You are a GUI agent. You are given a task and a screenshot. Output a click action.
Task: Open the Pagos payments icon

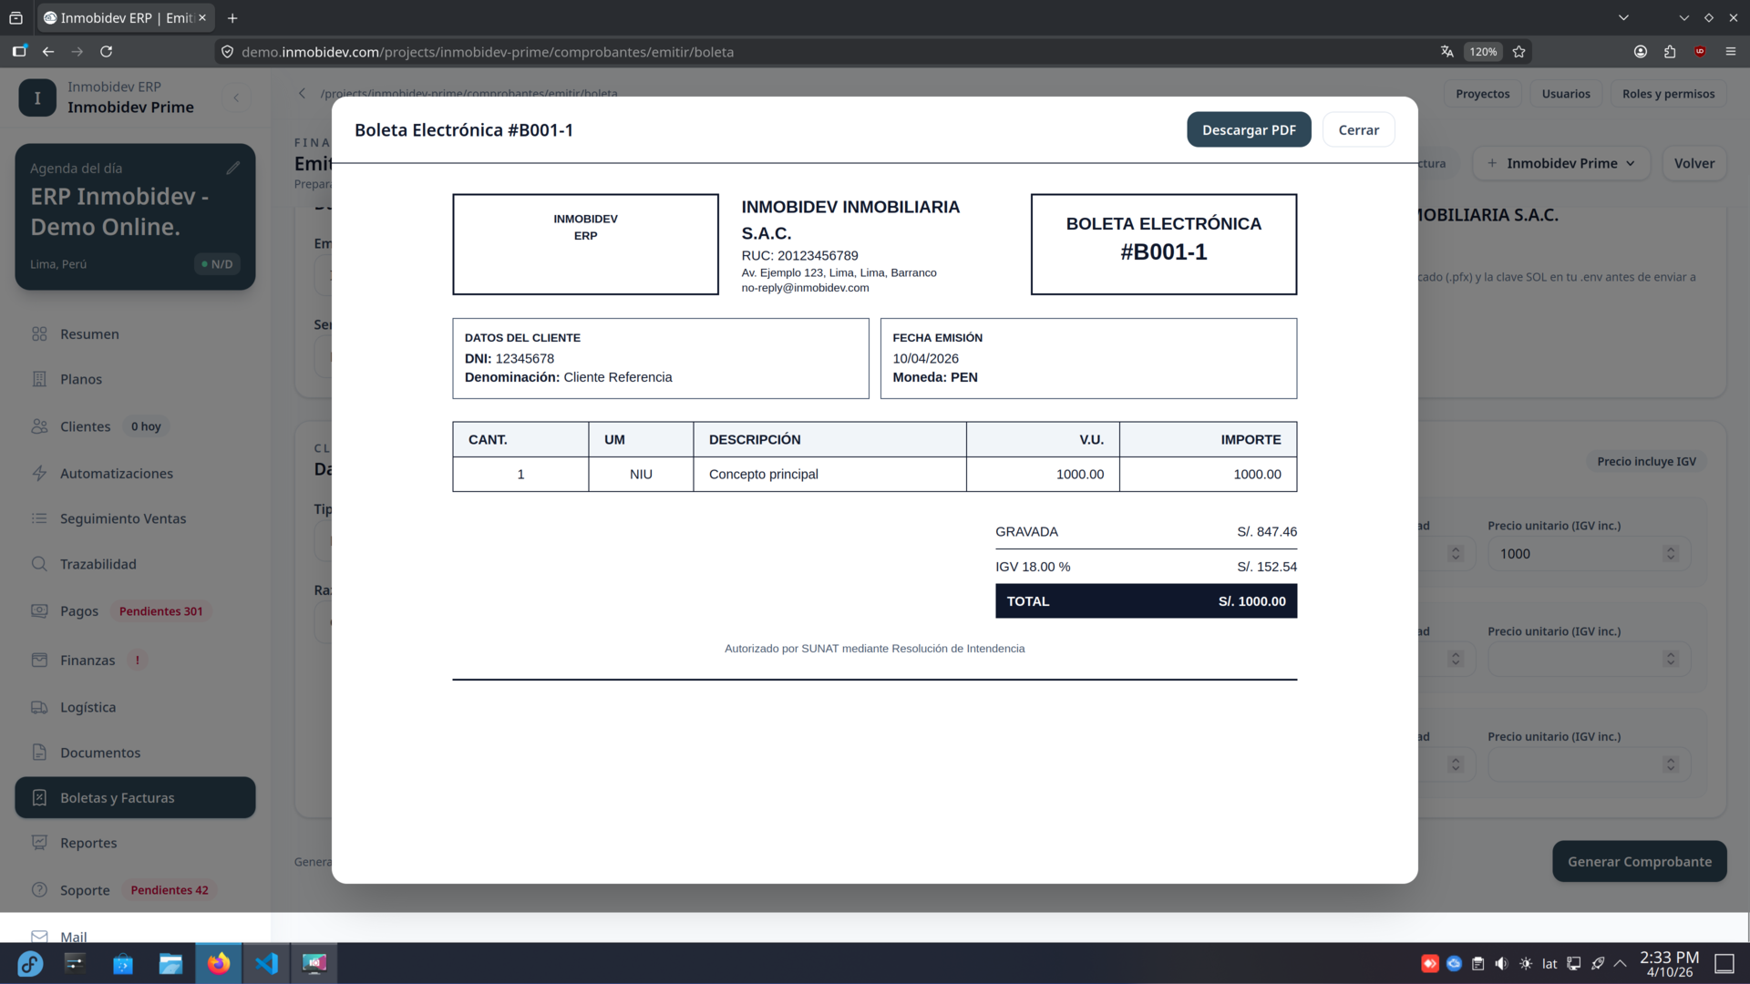[x=39, y=610]
